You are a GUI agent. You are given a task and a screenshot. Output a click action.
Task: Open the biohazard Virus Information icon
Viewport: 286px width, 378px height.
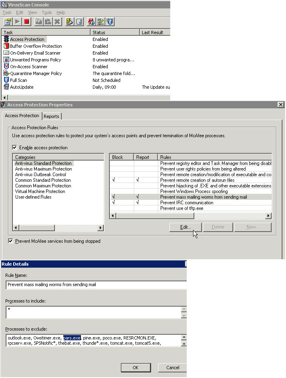tap(91, 22)
